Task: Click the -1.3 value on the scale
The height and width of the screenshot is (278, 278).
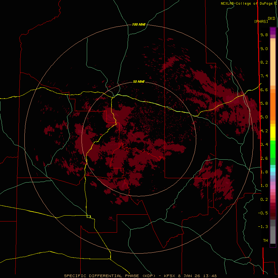Action: (263, 227)
